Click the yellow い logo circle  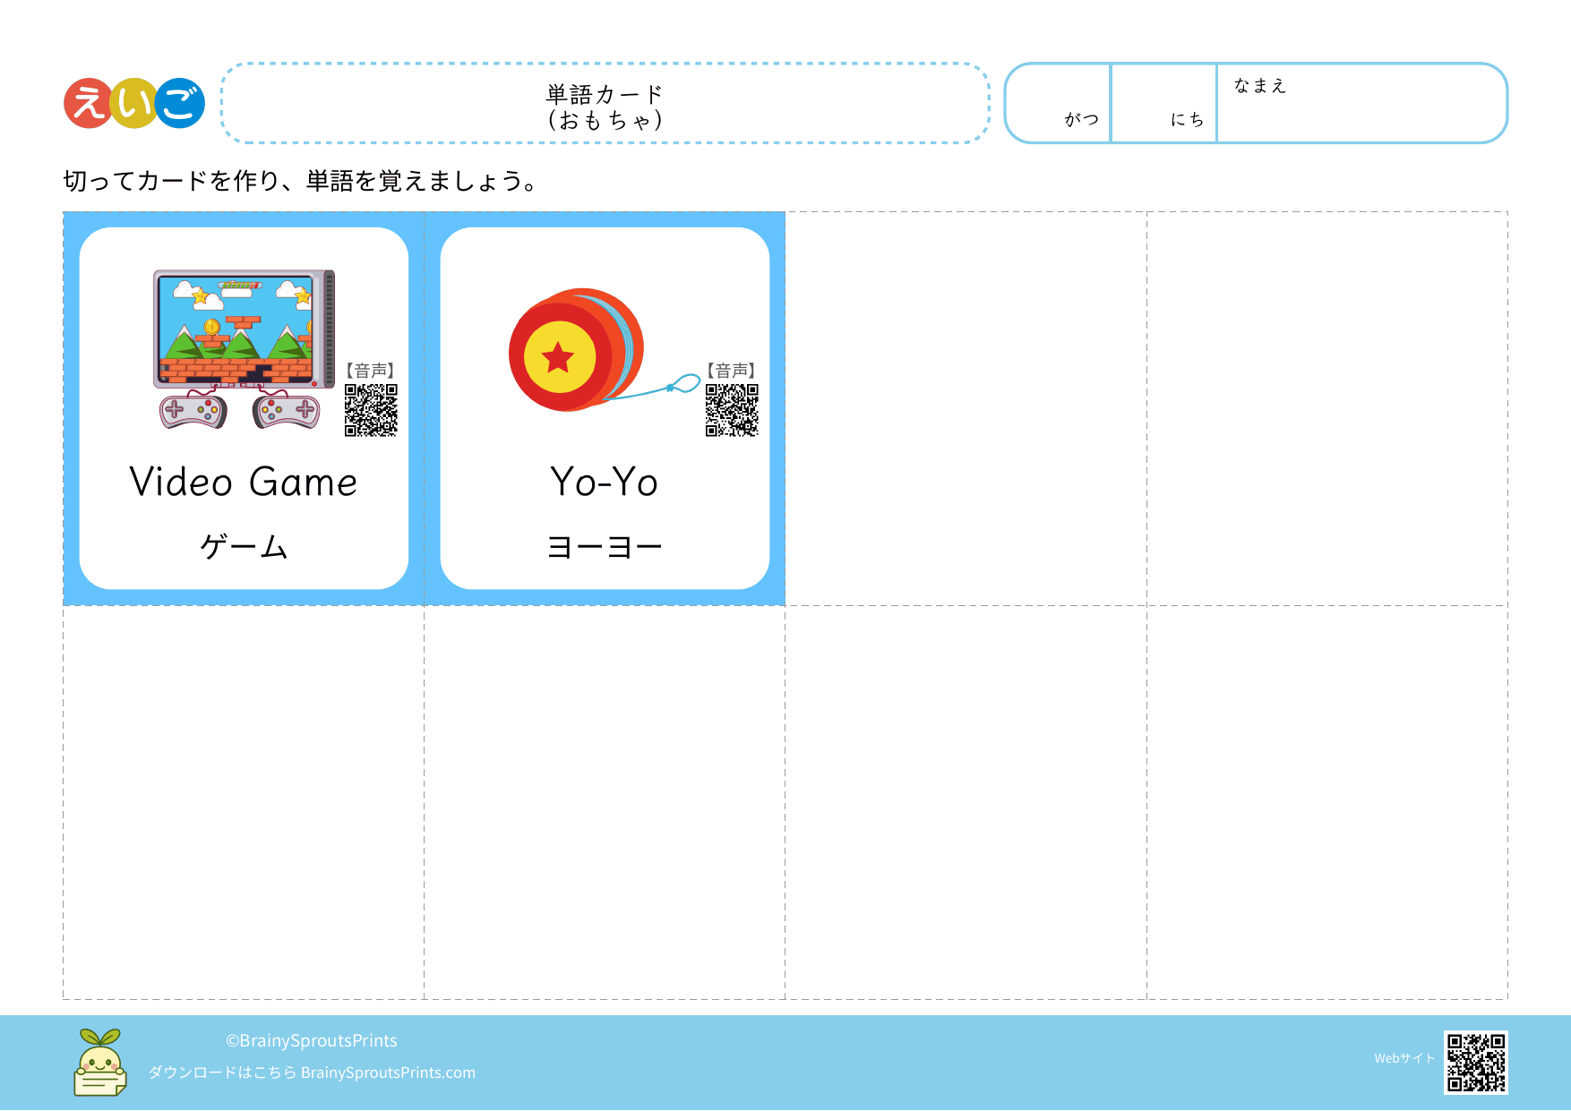click(134, 103)
